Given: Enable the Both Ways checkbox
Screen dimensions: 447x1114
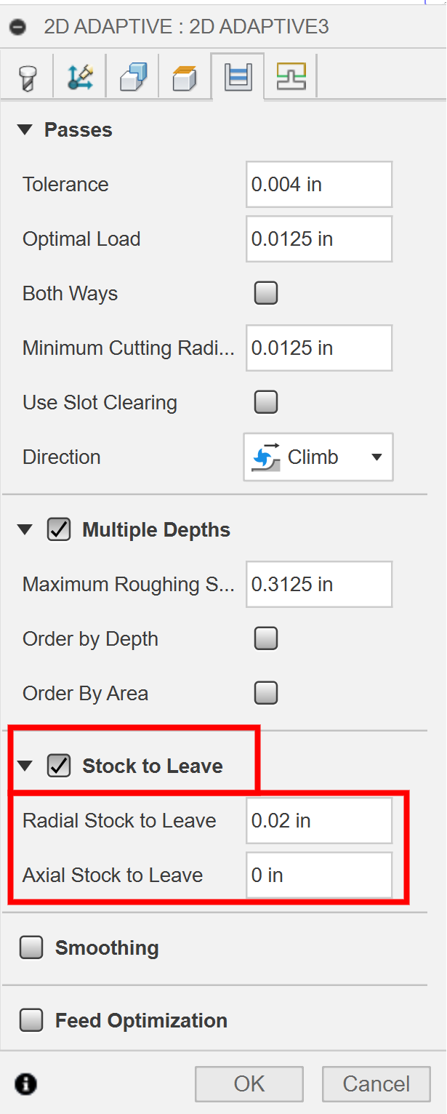Looking at the screenshot, I should 266,294.
